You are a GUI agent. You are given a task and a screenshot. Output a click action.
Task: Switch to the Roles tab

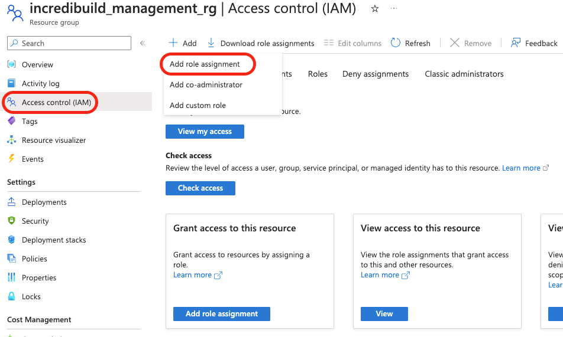tap(318, 74)
